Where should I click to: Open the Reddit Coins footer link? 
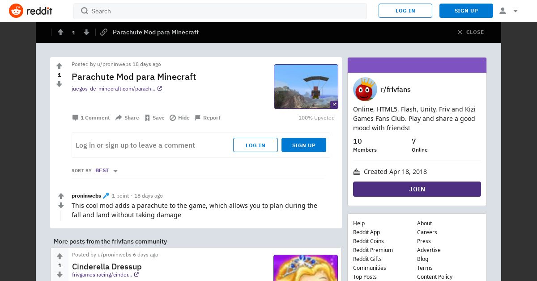coord(368,241)
